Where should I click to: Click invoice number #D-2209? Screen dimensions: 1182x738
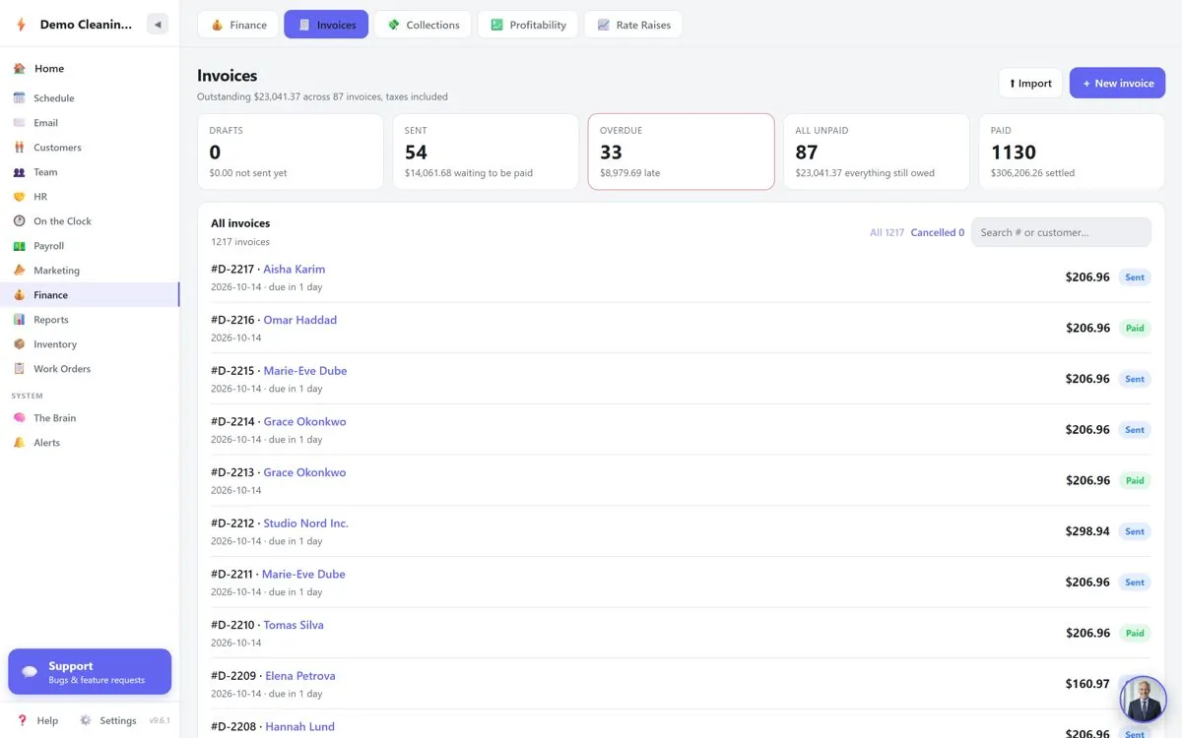(x=232, y=676)
